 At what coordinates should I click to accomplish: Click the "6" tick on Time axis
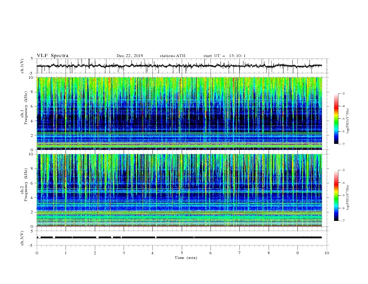tap(211, 253)
